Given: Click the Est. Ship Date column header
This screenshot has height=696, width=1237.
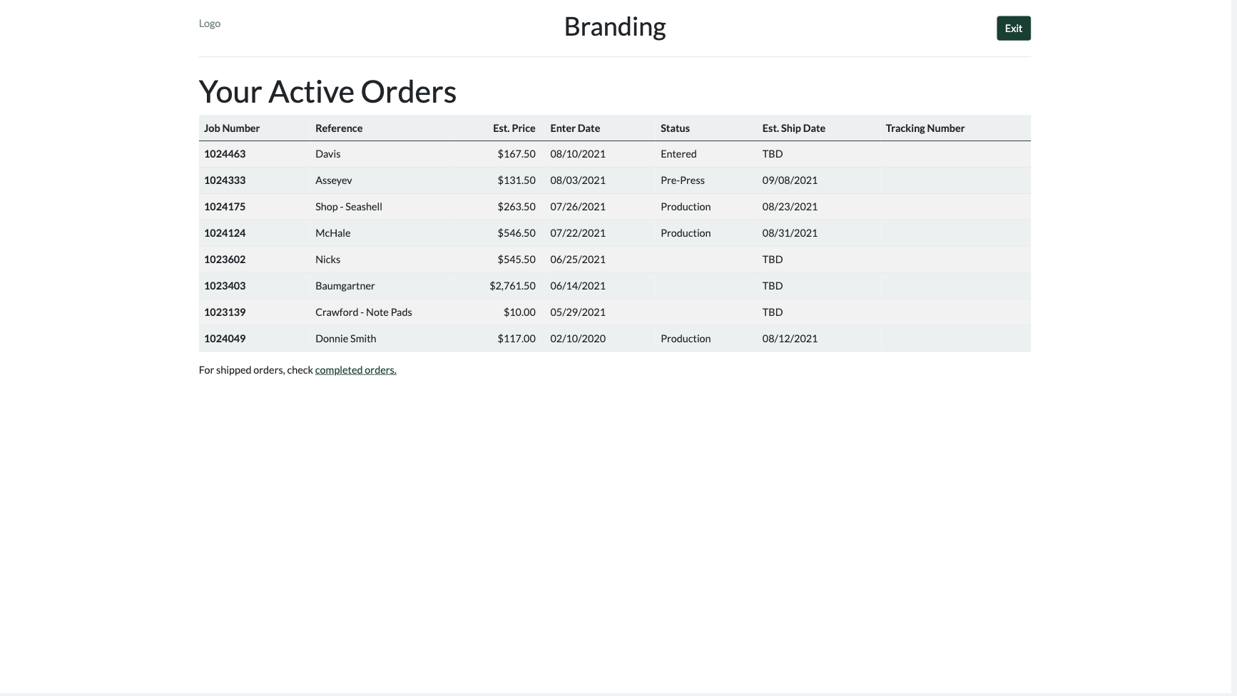Looking at the screenshot, I should 793,128.
